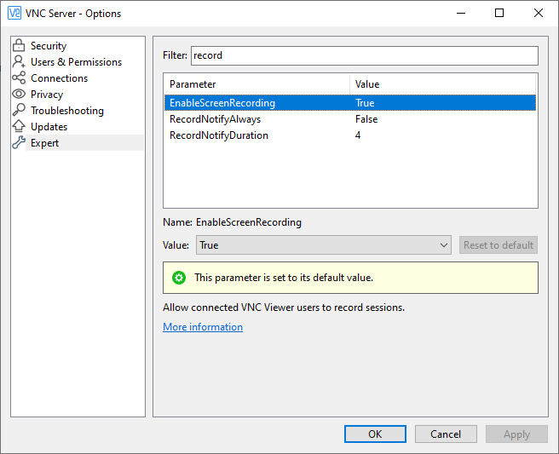Switch to the Connections page
Image resolution: width=559 pixels, height=454 pixels.
coord(59,78)
